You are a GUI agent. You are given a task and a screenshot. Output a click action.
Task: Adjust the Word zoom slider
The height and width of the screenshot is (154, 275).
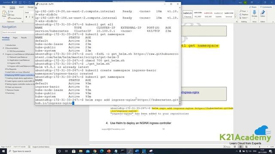coord(260,147)
